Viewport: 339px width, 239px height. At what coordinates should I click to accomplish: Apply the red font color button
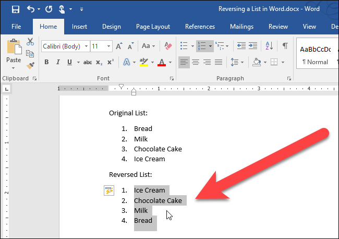tap(161, 63)
